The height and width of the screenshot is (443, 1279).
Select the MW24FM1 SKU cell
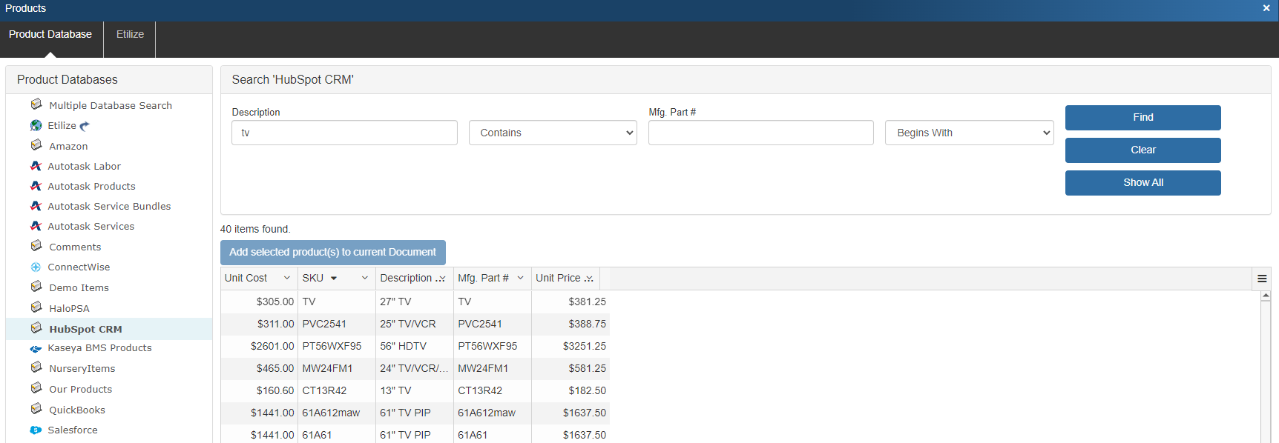[x=337, y=368]
